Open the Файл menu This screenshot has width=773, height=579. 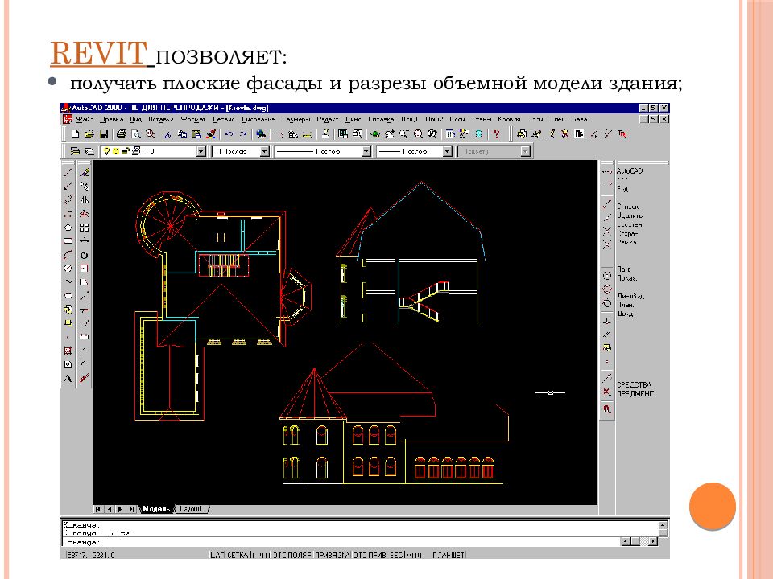coord(85,120)
